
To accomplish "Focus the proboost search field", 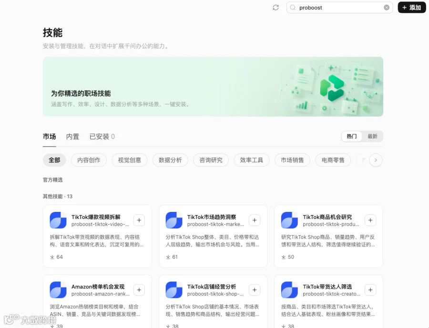I will pyautogui.click(x=339, y=8).
